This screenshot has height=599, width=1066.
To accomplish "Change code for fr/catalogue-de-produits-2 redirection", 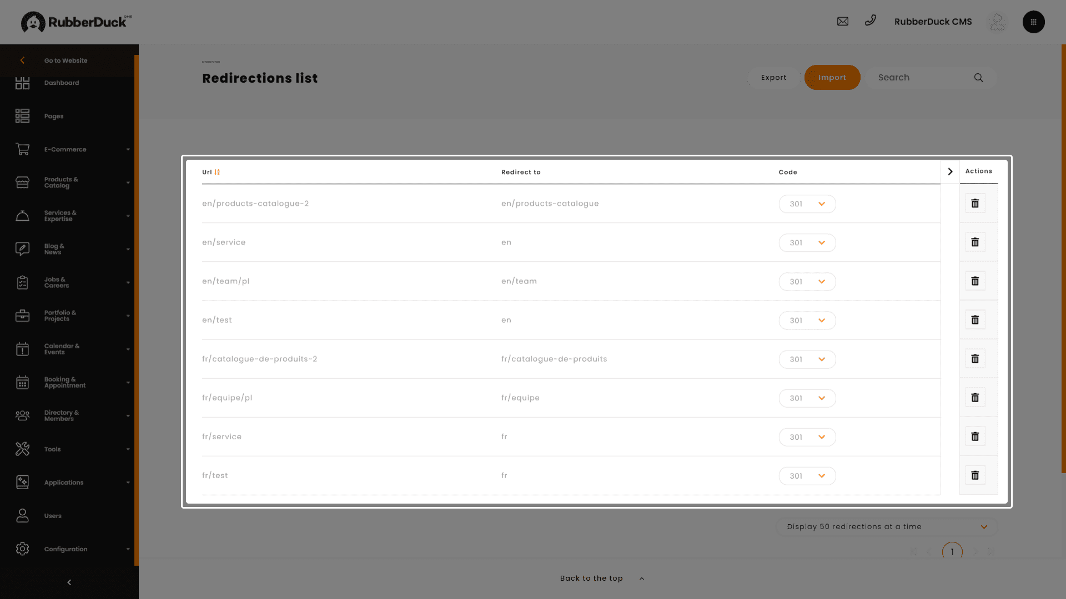I will coord(807,359).
